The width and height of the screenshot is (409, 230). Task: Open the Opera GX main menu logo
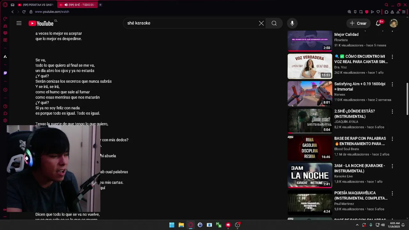click(x=5, y=5)
